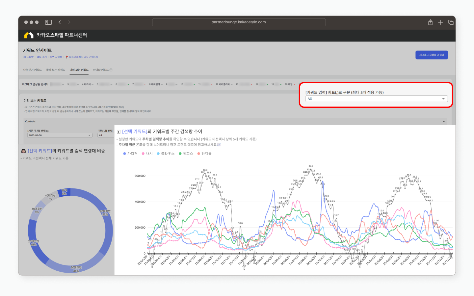Open the 2025-01-06 base week dropdown

coord(60,136)
